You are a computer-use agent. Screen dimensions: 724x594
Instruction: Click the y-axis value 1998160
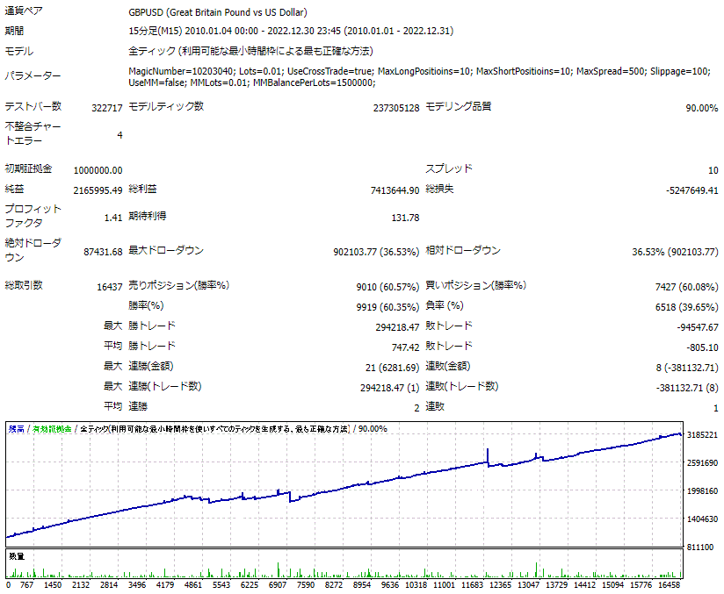pos(702,490)
